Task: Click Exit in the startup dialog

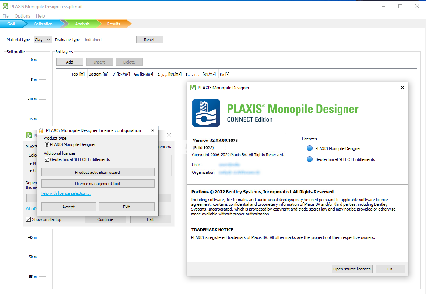Action: pos(151,219)
